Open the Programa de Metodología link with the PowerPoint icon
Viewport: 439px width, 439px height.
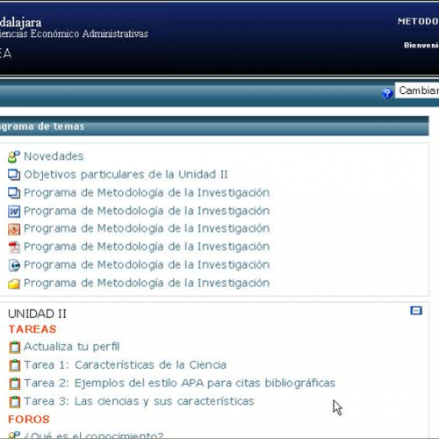[147, 228]
